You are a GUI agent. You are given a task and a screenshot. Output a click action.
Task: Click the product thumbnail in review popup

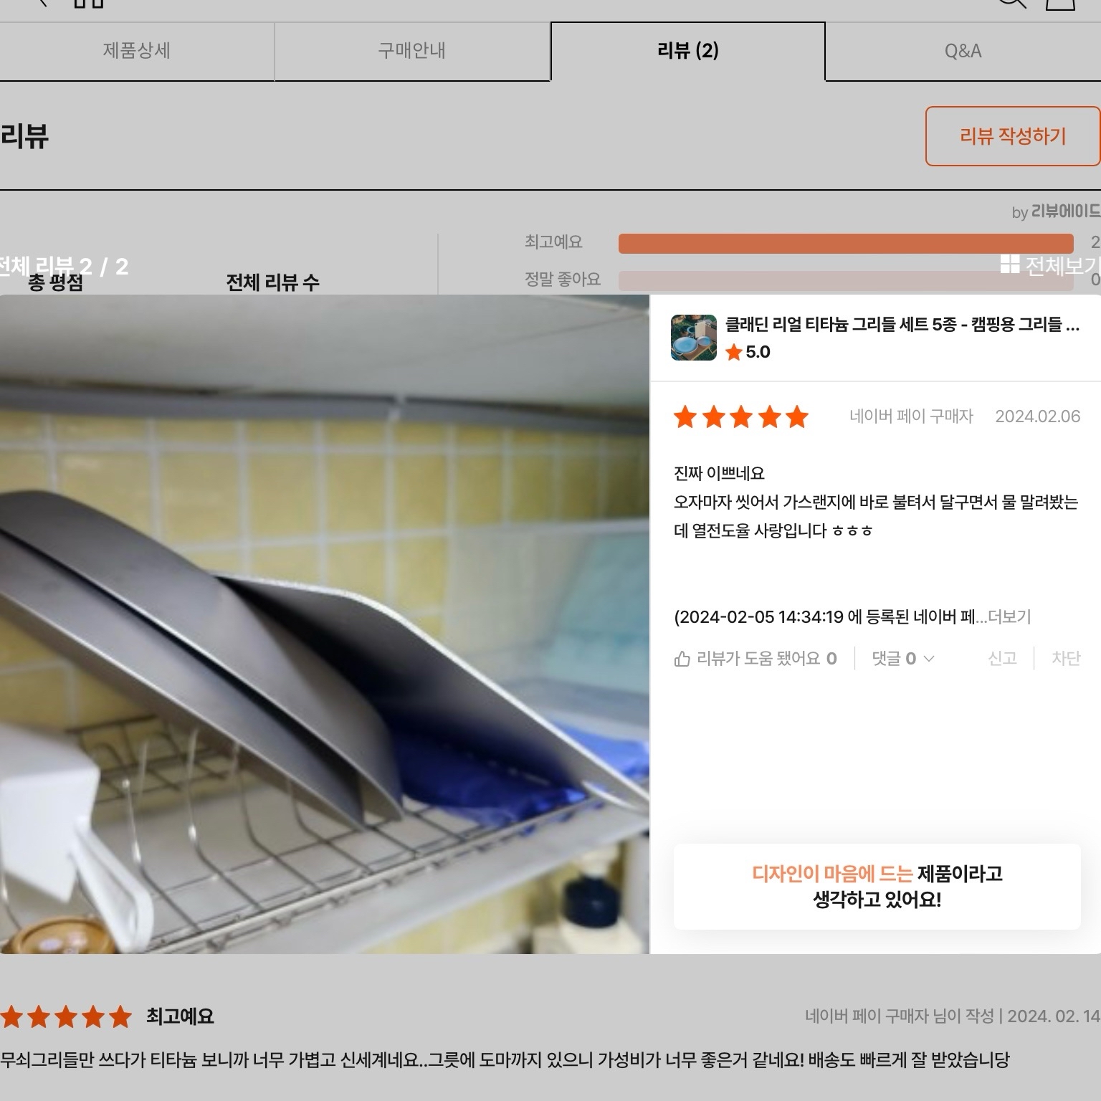(694, 337)
